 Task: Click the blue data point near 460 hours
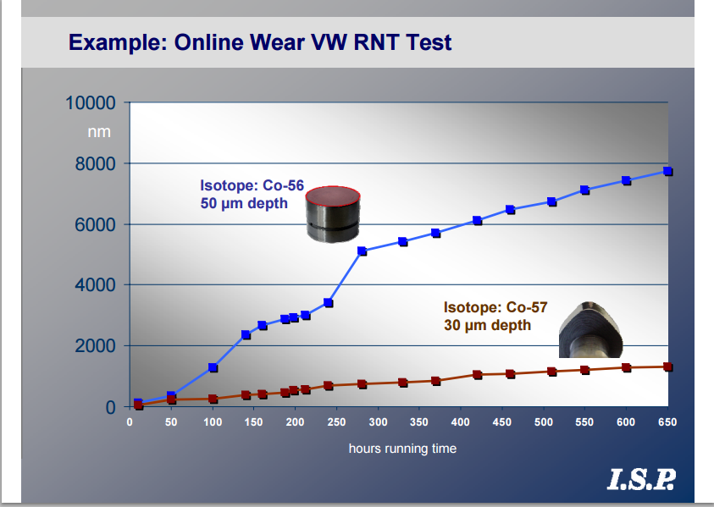[x=511, y=210]
